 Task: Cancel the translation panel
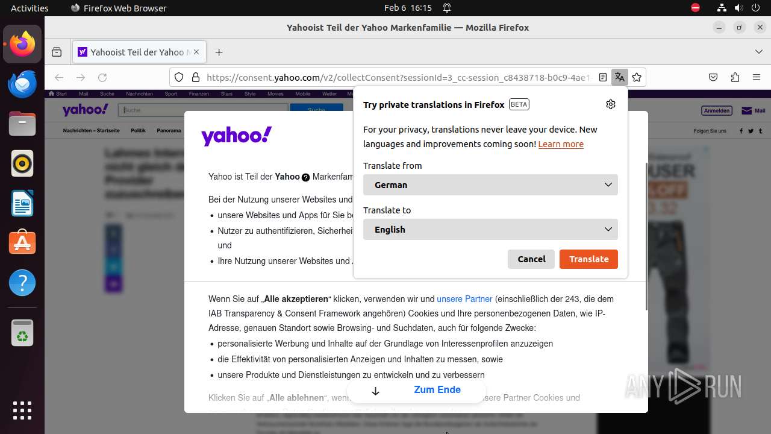[531, 259]
